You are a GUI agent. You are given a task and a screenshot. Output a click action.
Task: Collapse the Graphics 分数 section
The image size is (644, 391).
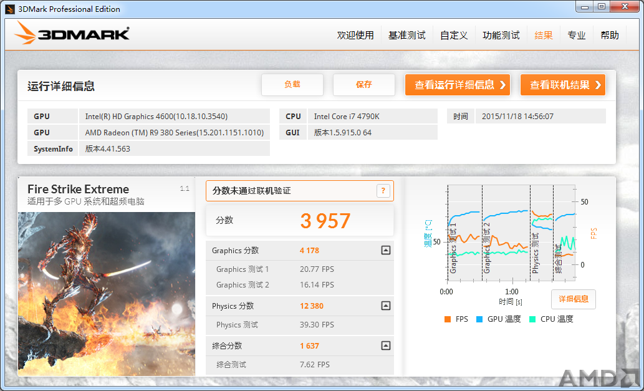385,250
